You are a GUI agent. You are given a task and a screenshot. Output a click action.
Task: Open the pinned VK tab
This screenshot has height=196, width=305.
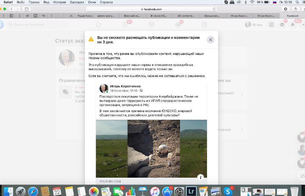(43, 16)
